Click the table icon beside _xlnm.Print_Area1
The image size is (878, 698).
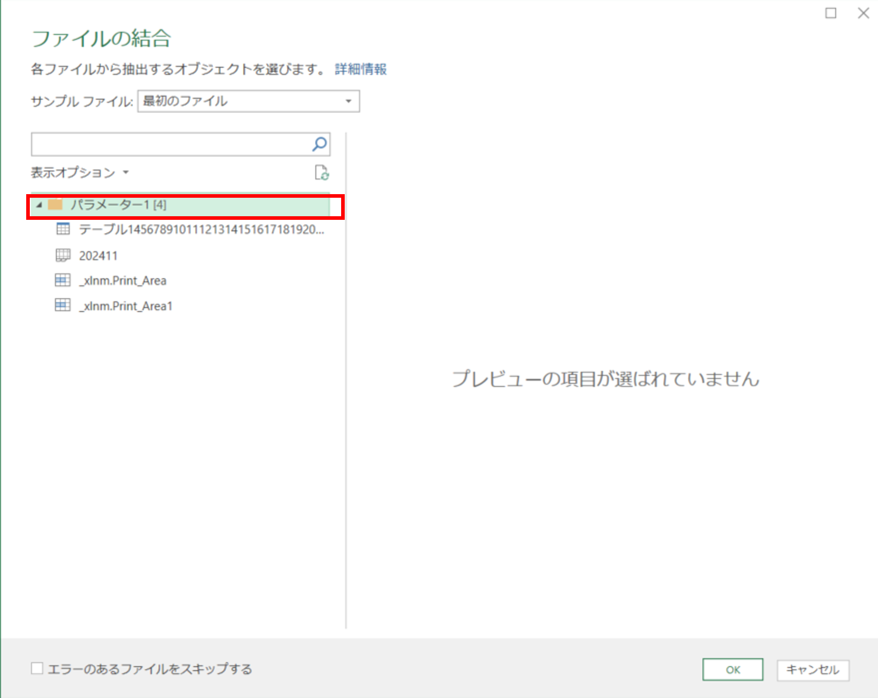(63, 305)
